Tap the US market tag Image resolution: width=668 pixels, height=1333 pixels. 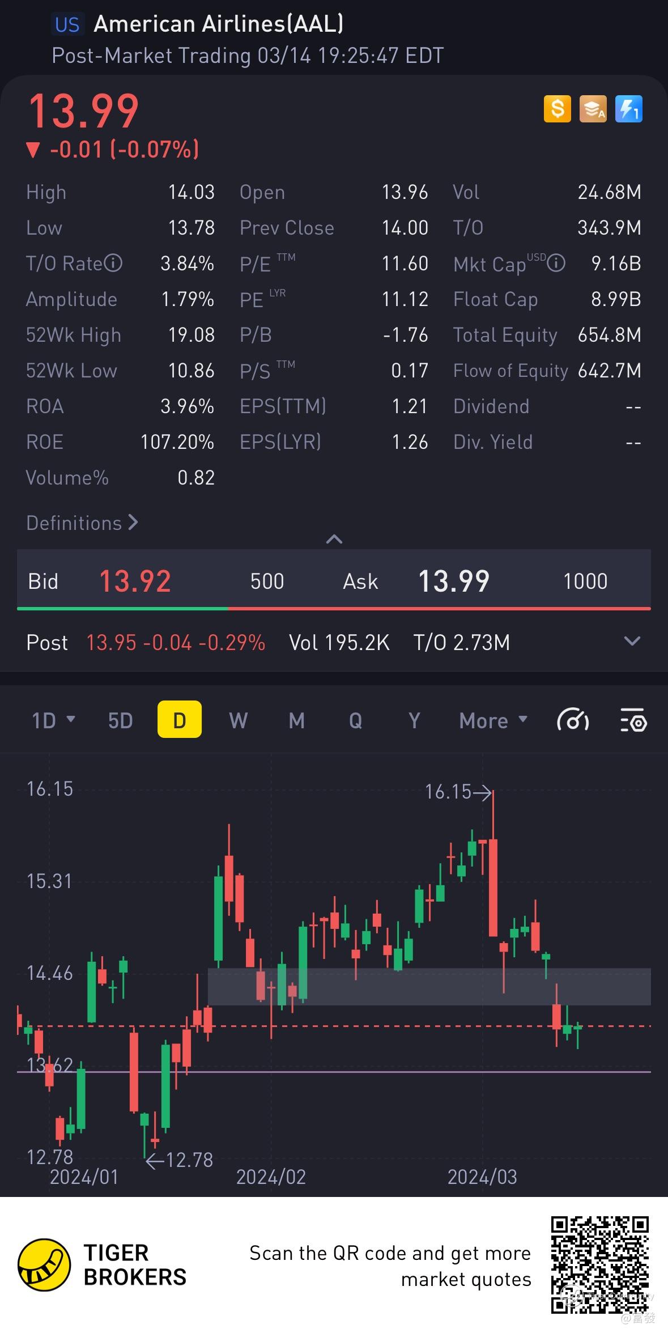67,24
